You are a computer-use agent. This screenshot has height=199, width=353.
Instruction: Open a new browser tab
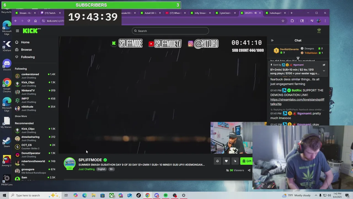pyautogui.click(x=292, y=13)
